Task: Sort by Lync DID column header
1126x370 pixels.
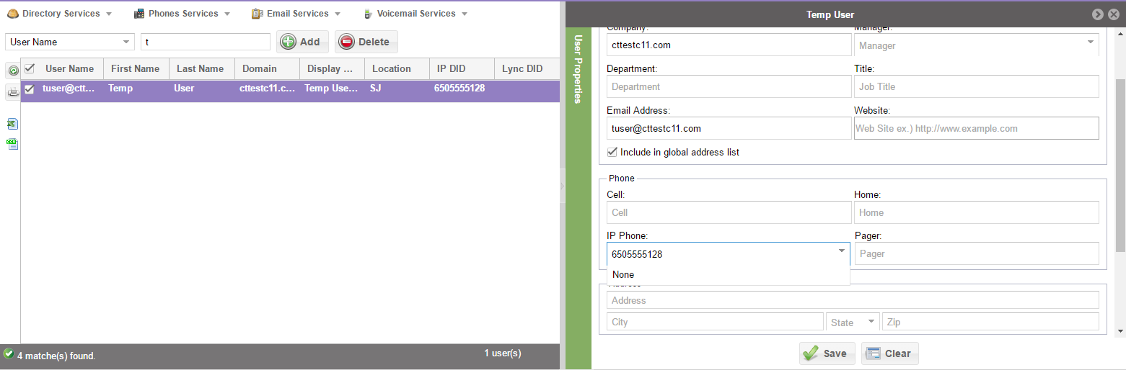Action: (527, 69)
